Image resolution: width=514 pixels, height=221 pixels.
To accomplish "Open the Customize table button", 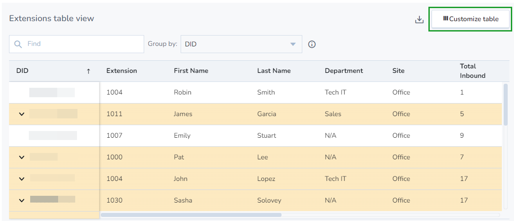I will [470, 19].
